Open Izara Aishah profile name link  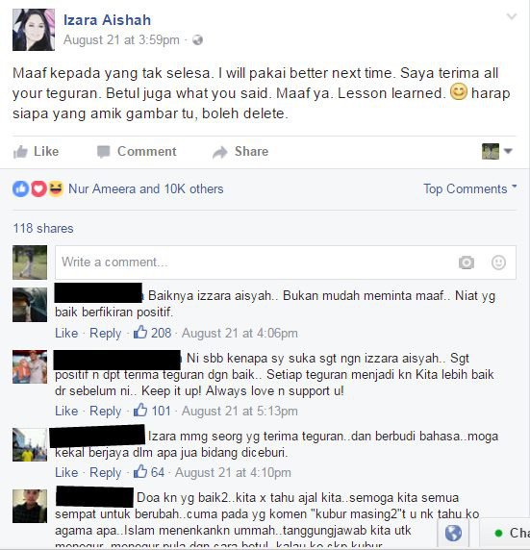107,20
